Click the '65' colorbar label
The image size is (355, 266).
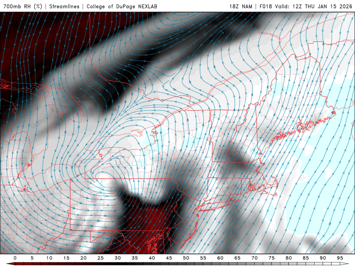tap(237, 258)
